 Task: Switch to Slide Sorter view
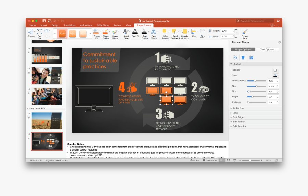point(228,160)
